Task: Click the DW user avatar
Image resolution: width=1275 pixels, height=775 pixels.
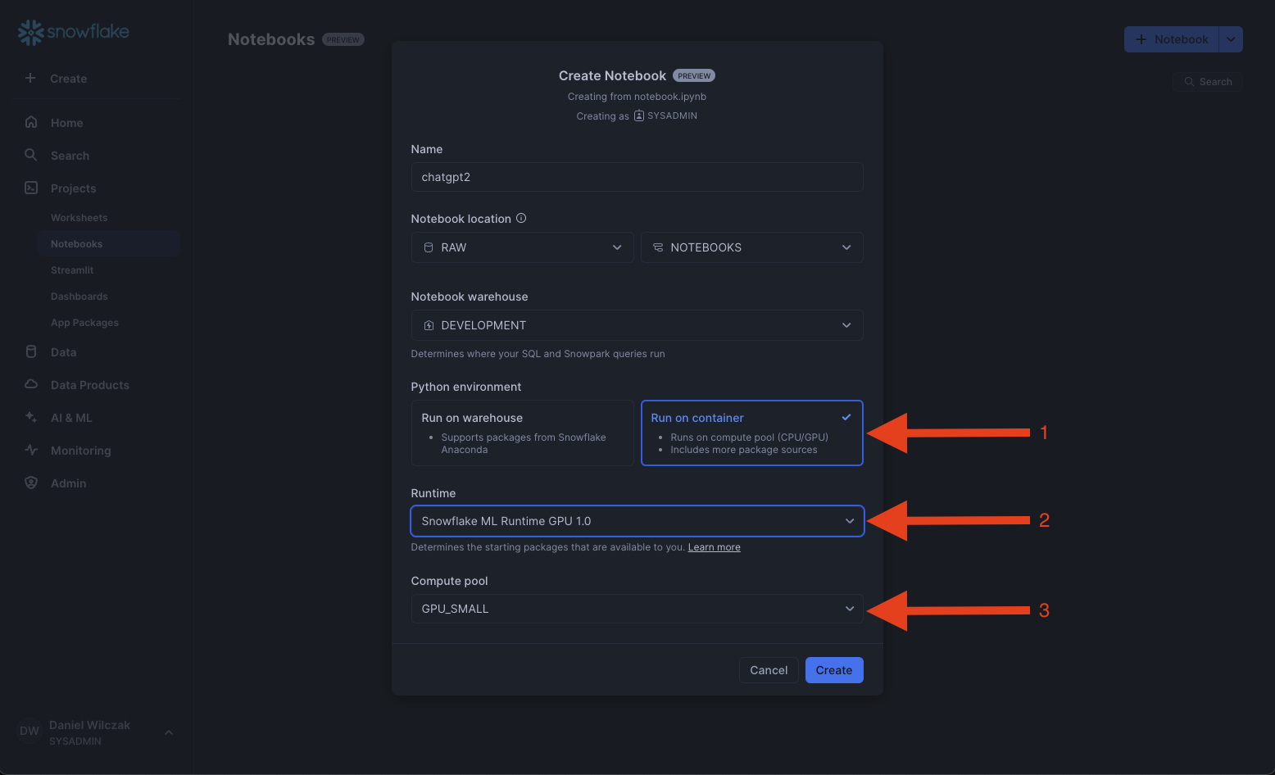Action: [x=29, y=731]
